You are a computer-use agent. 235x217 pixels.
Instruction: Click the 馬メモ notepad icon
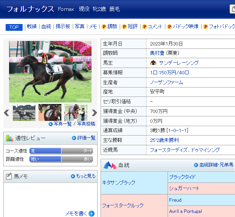click(x=9, y=176)
